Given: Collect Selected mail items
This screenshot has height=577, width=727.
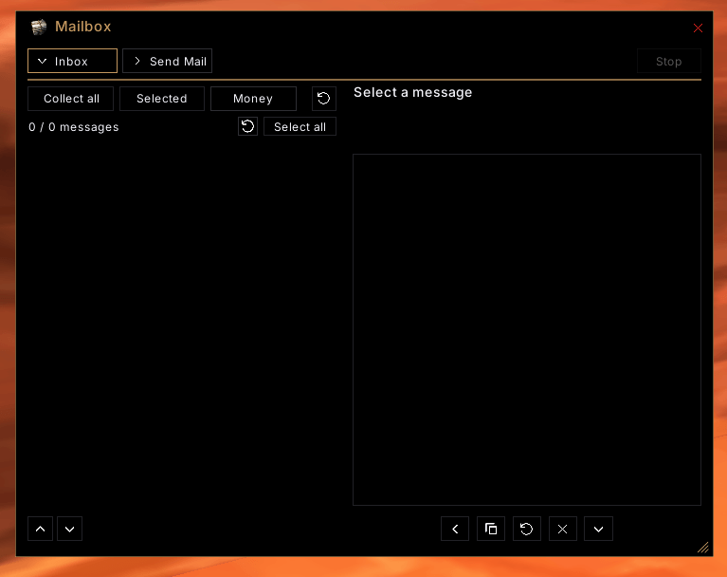Looking at the screenshot, I should pyautogui.click(x=162, y=99).
